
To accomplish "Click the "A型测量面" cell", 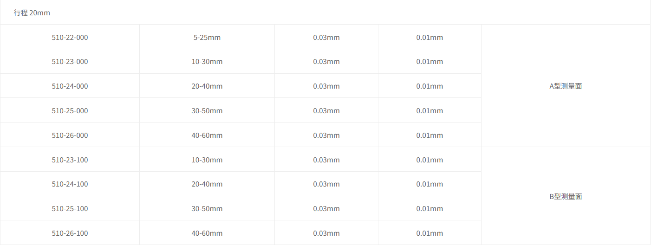I will coord(566,86).
